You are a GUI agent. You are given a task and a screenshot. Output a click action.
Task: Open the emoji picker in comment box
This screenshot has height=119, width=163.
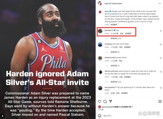(x=99, y=116)
